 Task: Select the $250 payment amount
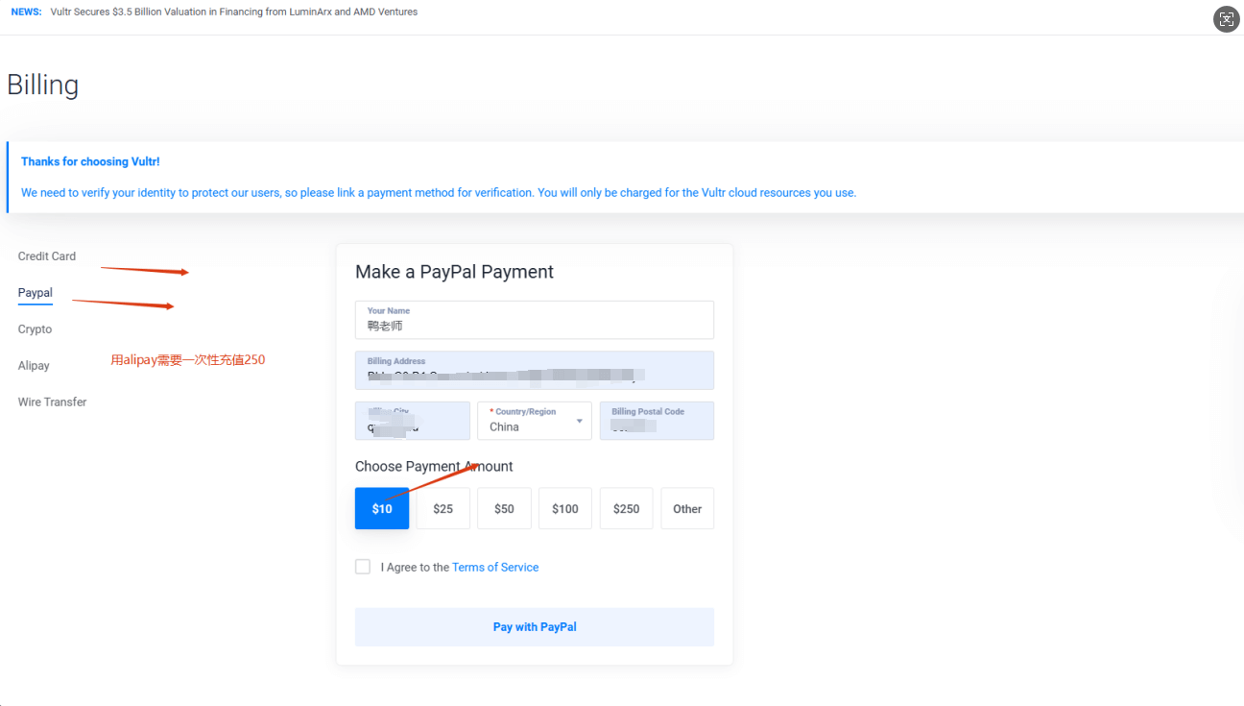(x=626, y=508)
